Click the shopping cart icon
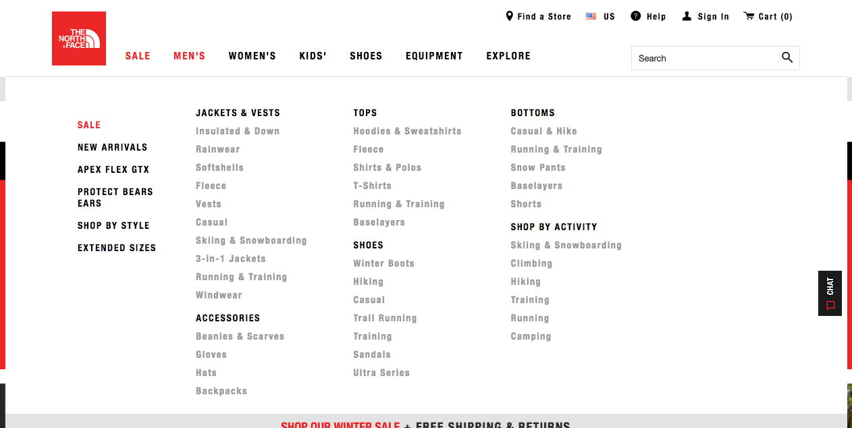 [749, 16]
